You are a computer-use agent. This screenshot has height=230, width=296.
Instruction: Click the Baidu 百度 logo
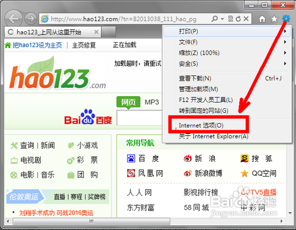click(x=88, y=117)
